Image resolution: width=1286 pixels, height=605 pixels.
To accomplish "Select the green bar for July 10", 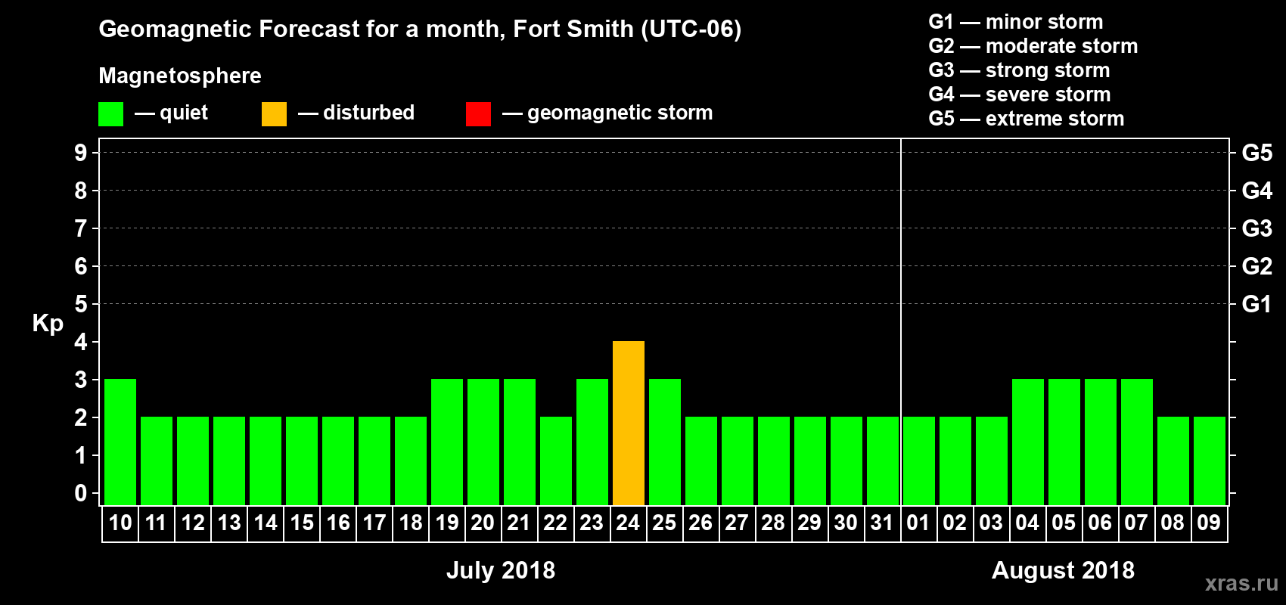I will point(120,442).
